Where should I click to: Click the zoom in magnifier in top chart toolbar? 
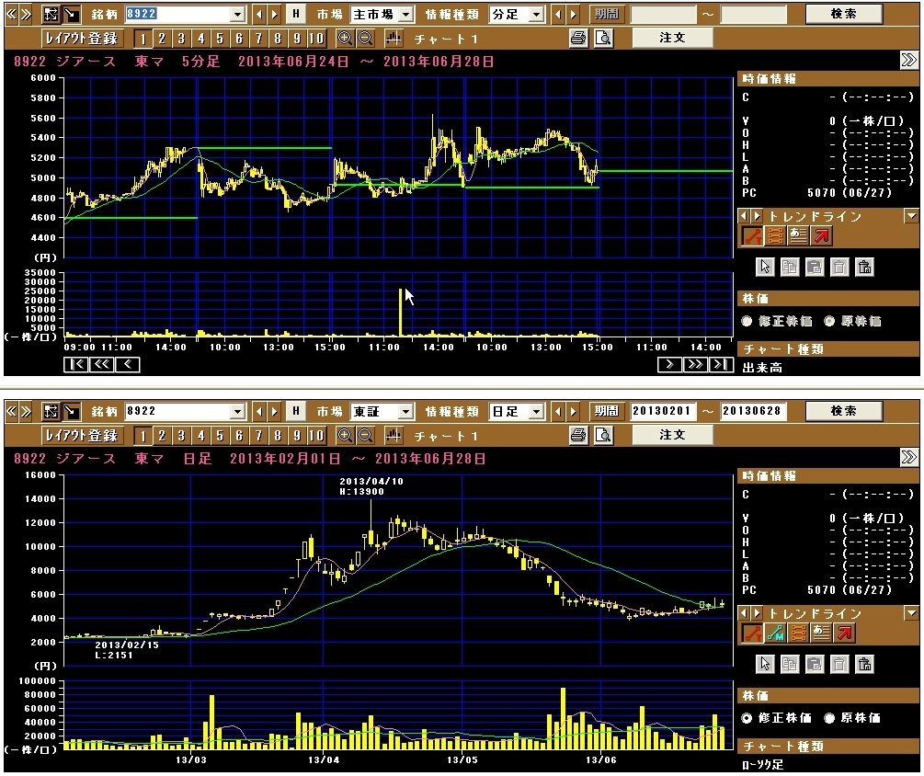pos(345,38)
